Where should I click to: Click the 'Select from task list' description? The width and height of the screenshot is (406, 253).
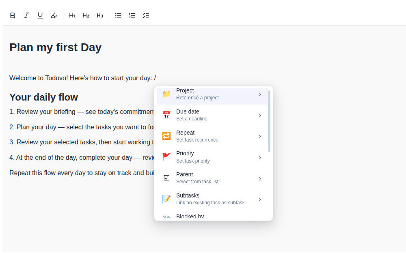[197, 182]
